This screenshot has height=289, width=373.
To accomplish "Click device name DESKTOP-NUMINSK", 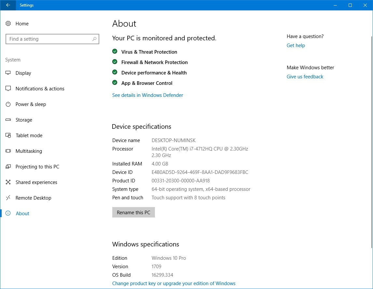I will point(174,140).
